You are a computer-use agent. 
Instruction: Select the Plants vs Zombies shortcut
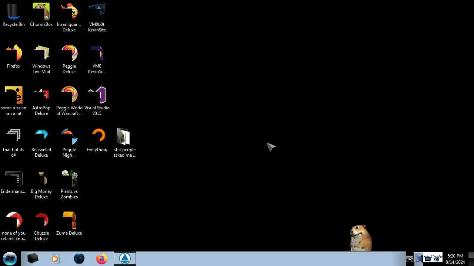69,185
